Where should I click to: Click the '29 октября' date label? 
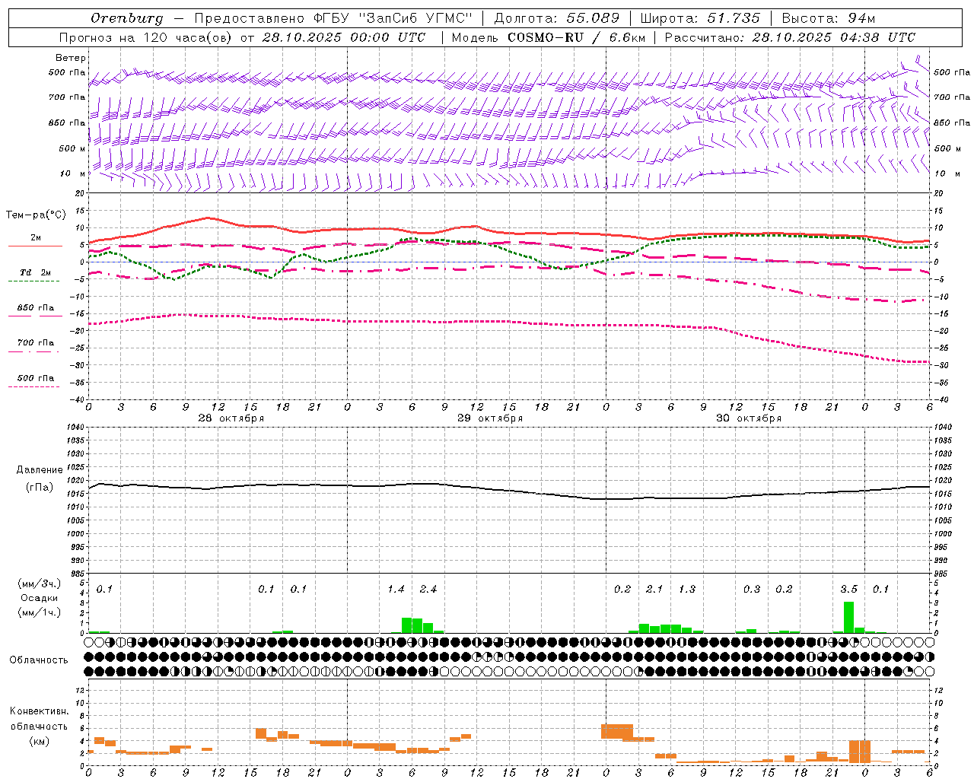490,418
